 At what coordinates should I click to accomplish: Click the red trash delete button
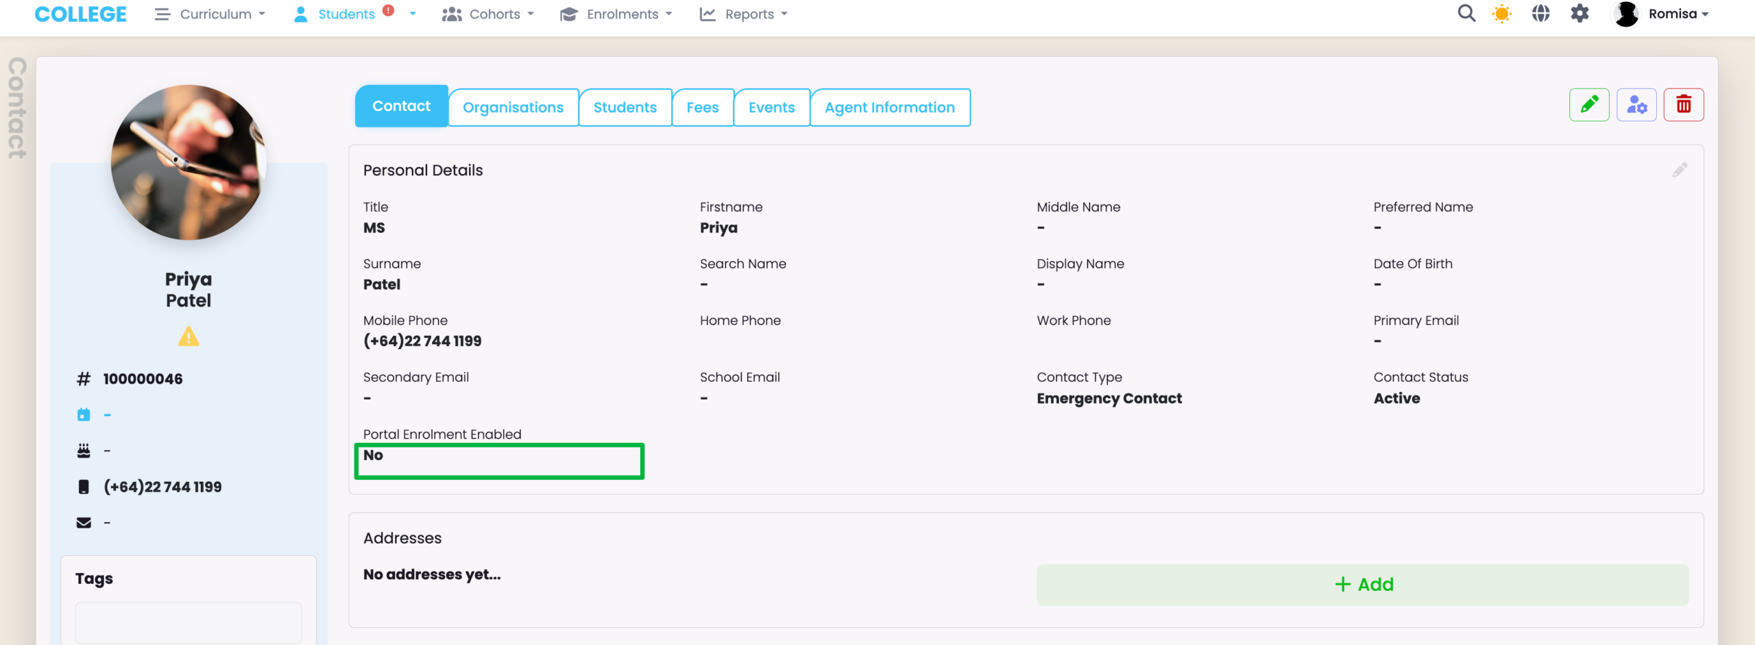coord(1683,105)
